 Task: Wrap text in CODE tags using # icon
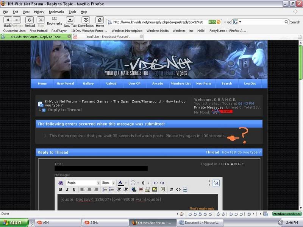172,190
